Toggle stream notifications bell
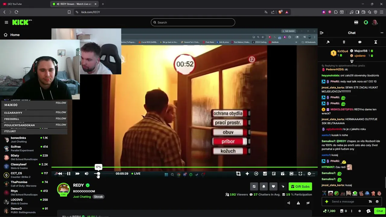The height and width of the screenshot is (217, 386). 264,187
